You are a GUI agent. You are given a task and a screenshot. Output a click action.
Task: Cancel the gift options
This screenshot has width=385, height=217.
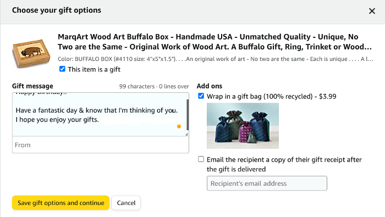pyautogui.click(x=126, y=203)
